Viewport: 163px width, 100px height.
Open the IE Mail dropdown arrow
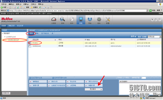pos(46,7)
